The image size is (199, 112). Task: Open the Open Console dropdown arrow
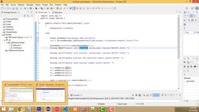click(174, 95)
